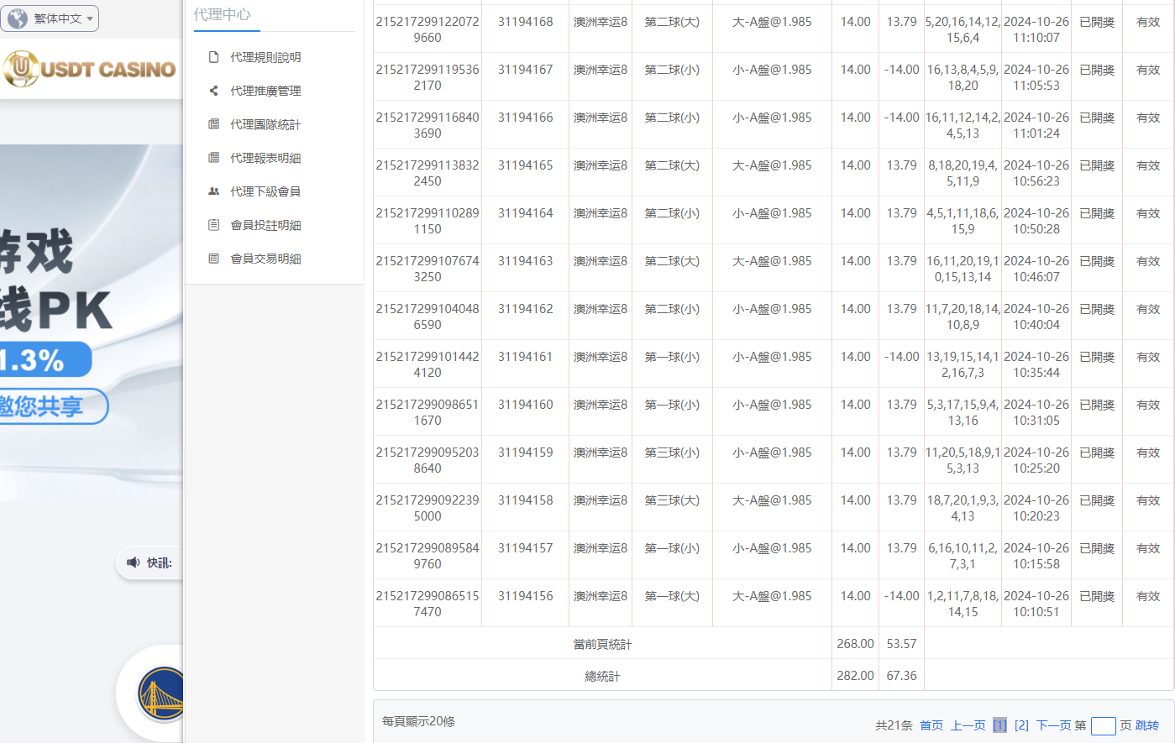
Task: Select the 代理下級會員 members icon
Action: pyautogui.click(x=214, y=191)
